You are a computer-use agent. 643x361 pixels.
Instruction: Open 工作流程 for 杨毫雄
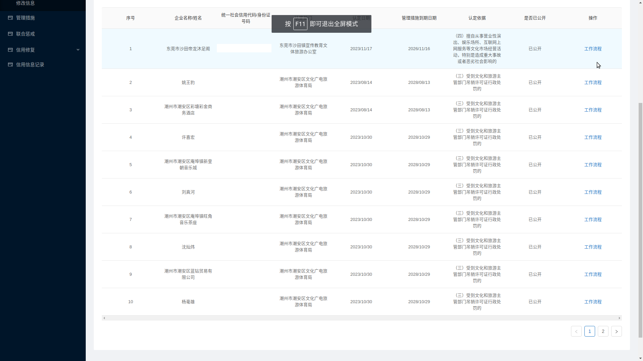coord(593,302)
